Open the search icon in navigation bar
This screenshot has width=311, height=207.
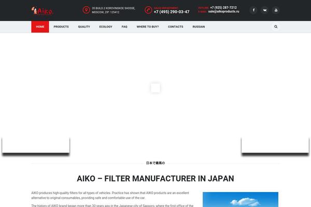point(276,26)
